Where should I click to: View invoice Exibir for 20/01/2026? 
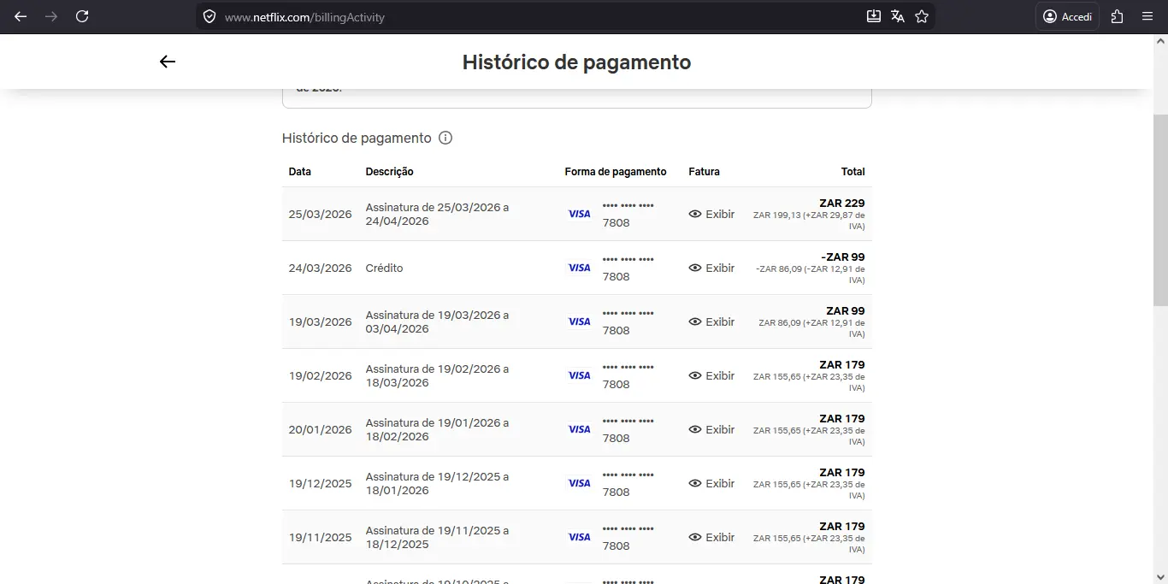711,429
